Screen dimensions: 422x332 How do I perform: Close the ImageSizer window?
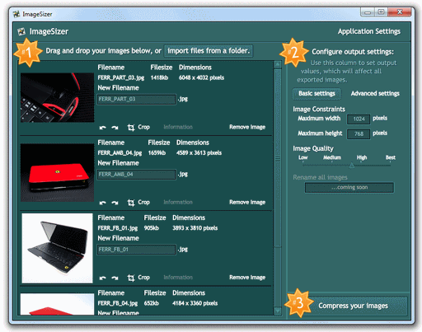click(400, 12)
